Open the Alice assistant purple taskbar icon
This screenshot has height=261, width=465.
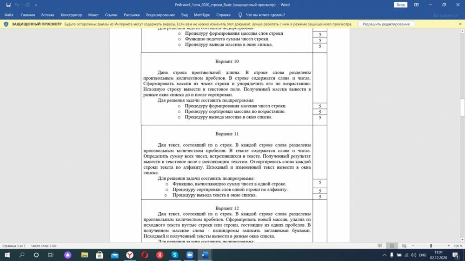pyautogui.click(x=68, y=255)
